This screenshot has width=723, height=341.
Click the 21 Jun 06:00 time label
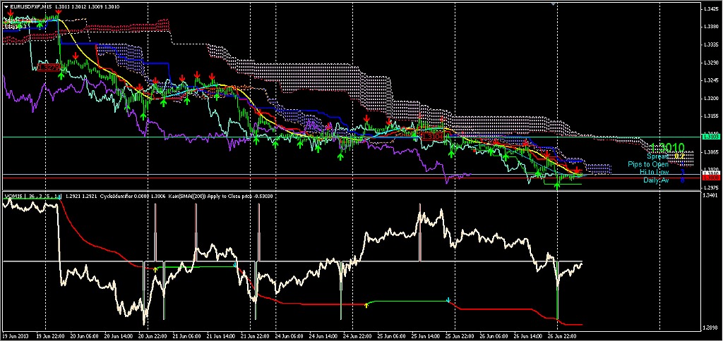click(188, 336)
